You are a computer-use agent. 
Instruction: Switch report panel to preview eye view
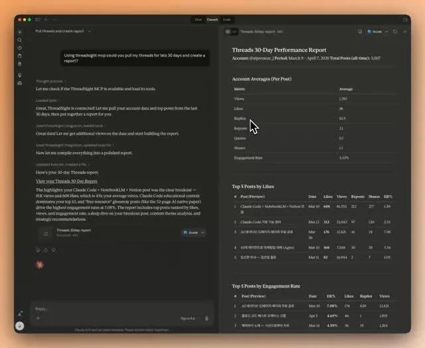228,32
